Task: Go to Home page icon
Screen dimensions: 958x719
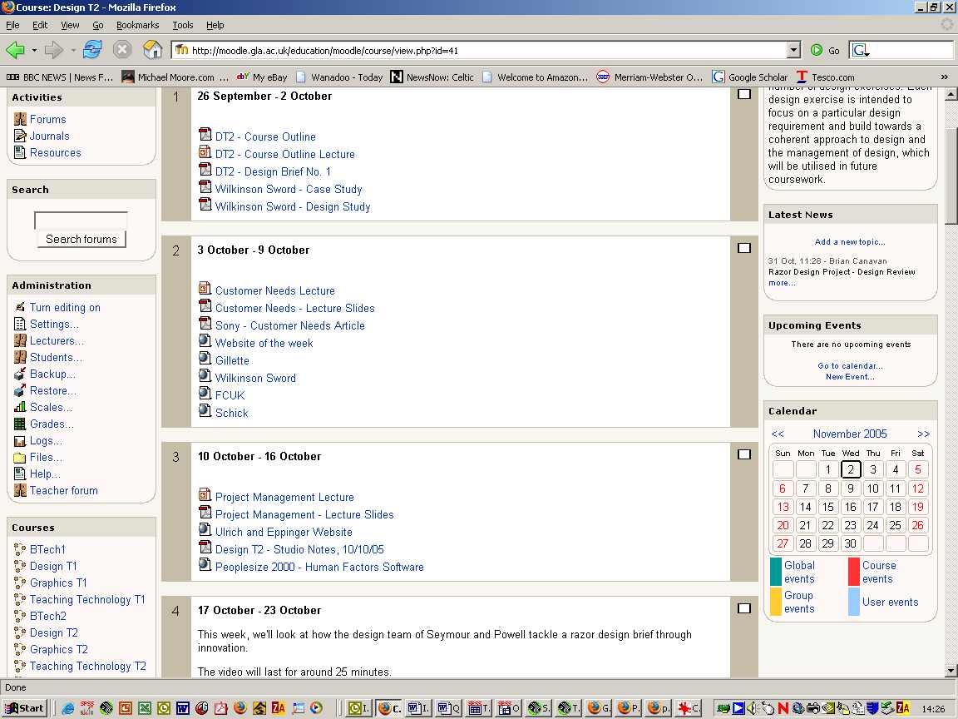Action: coord(152,50)
